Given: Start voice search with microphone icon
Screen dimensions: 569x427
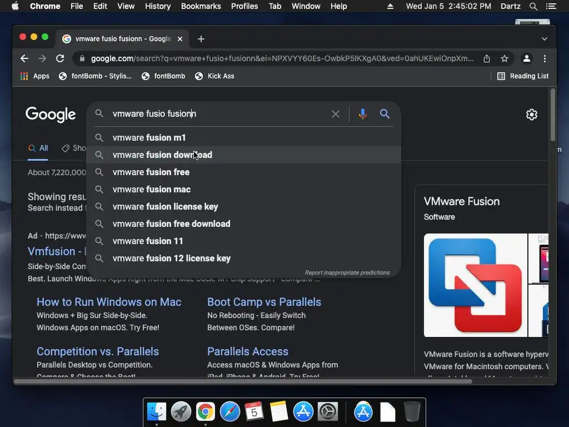Looking at the screenshot, I should (x=362, y=114).
